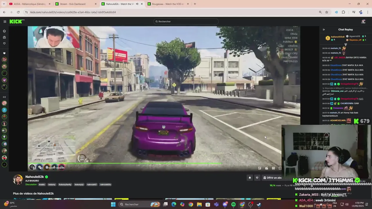The height and width of the screenshot is (209, 372).
Task: Open the Following heart icon at the sidebar's top
Action: [x=4, y=43]
